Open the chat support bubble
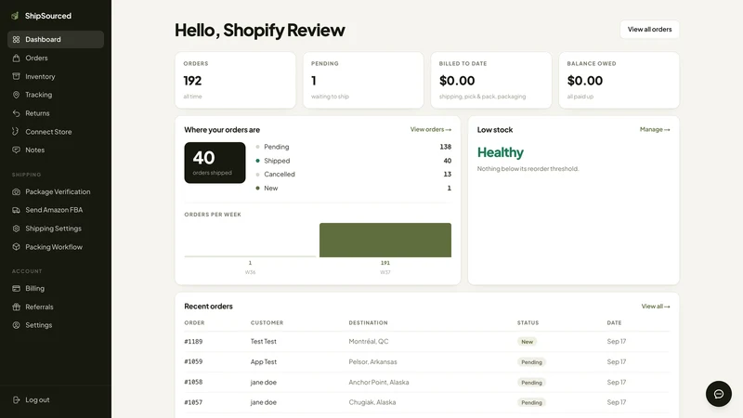The image size is (743, 418). (718, 394)
